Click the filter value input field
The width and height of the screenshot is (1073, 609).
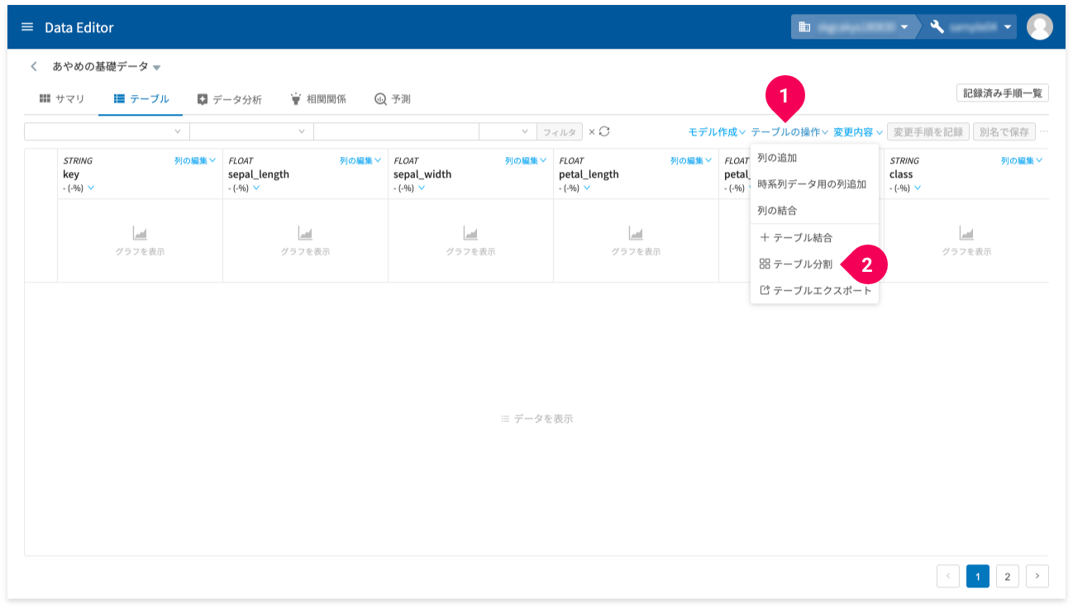(396, 131)
